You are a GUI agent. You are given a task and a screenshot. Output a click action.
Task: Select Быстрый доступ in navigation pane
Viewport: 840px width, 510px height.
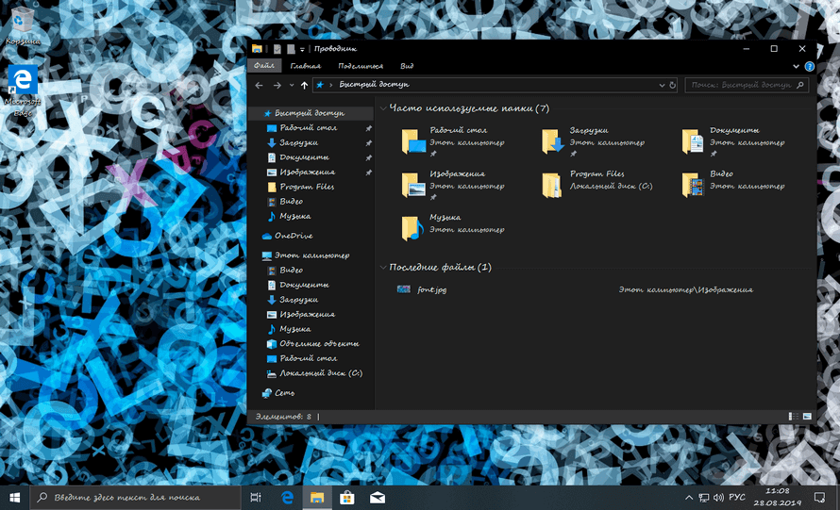click(x=311, y=113)
